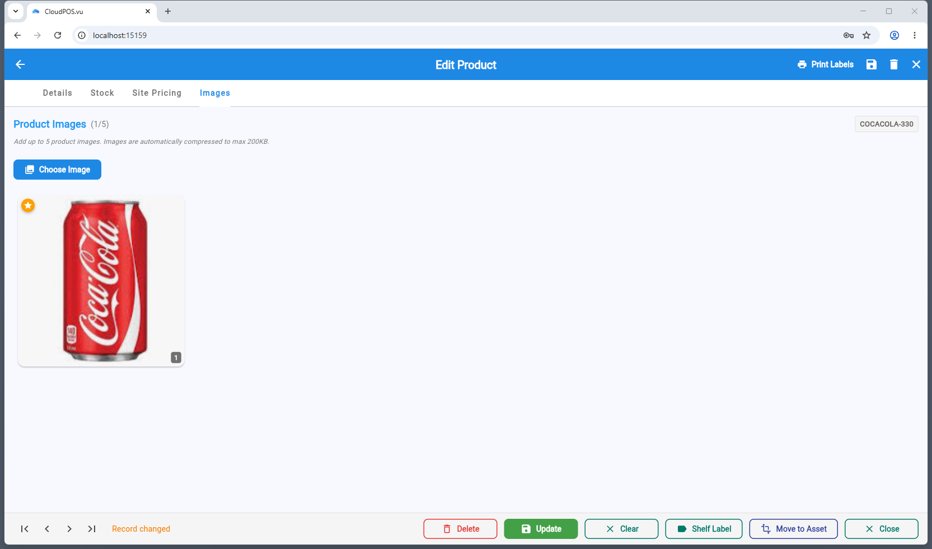
Task: Click the Move to Asset button
Action: point(794,529)
